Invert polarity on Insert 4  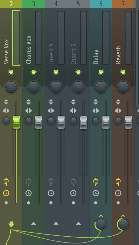point(51,102)
